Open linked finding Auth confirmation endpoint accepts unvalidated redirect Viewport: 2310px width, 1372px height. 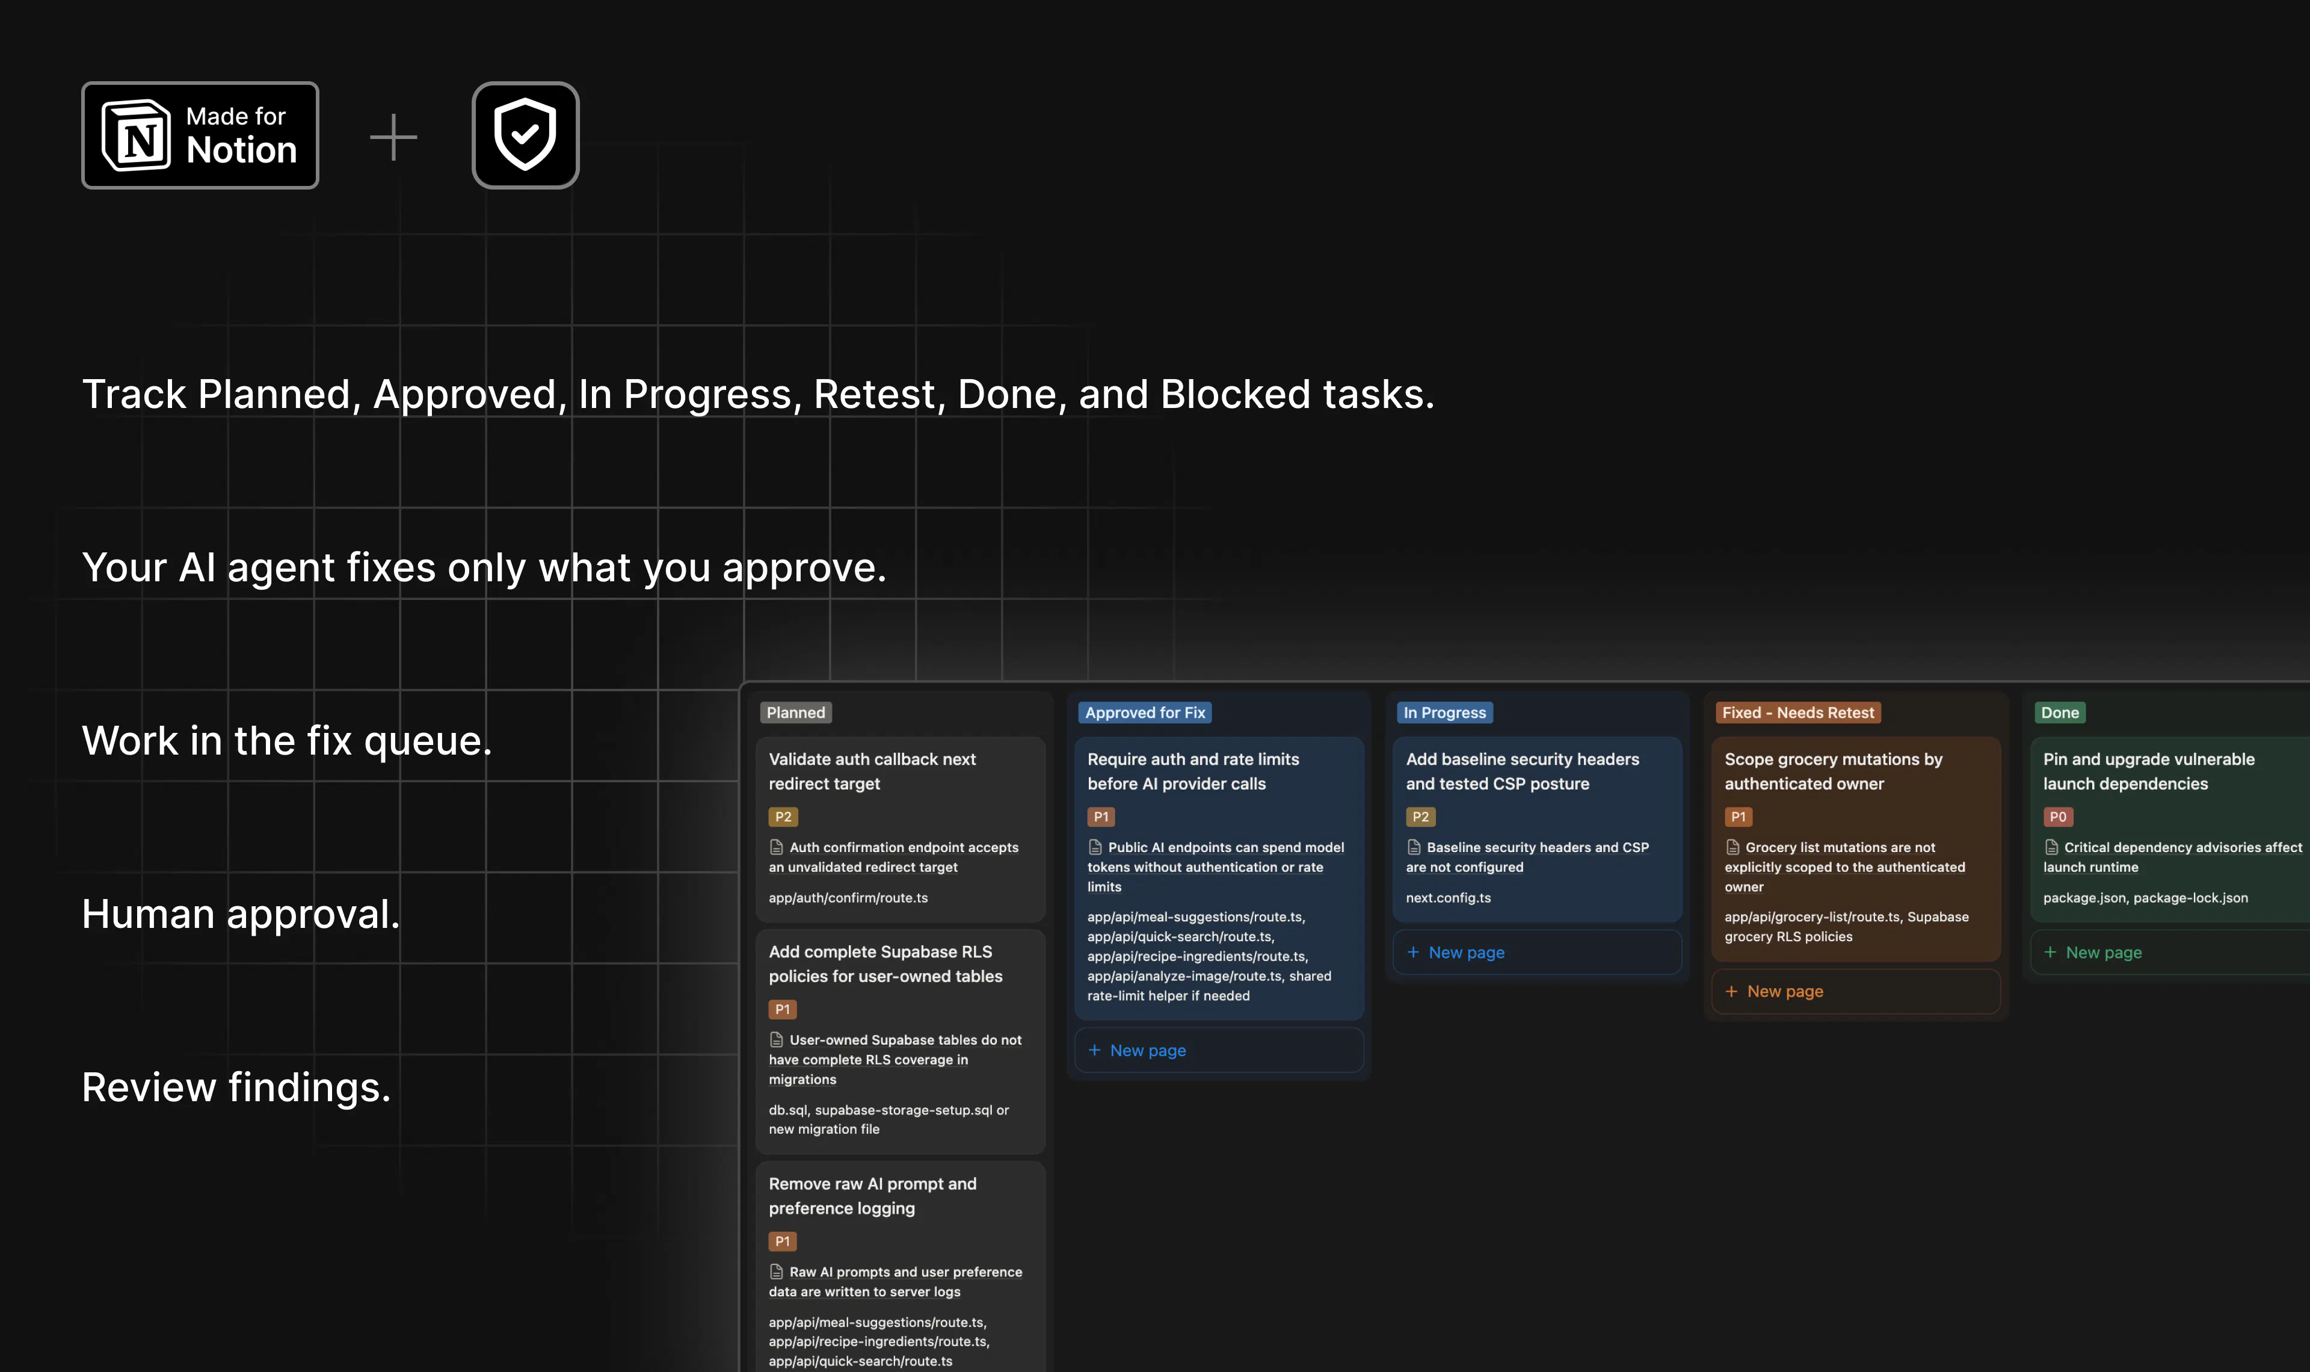tap(893, 857)
